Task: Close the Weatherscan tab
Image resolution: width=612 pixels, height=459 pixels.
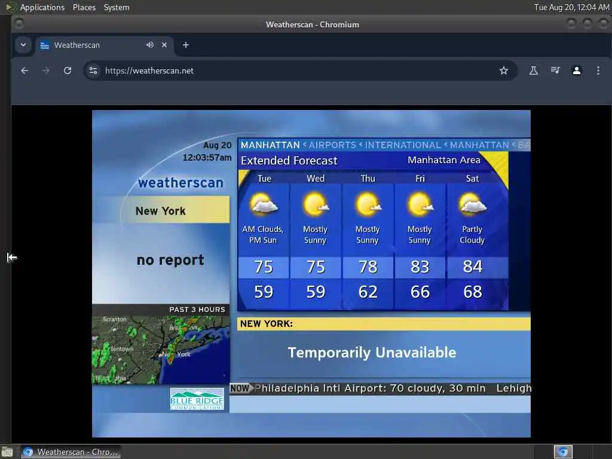Action: coord(164,45)
